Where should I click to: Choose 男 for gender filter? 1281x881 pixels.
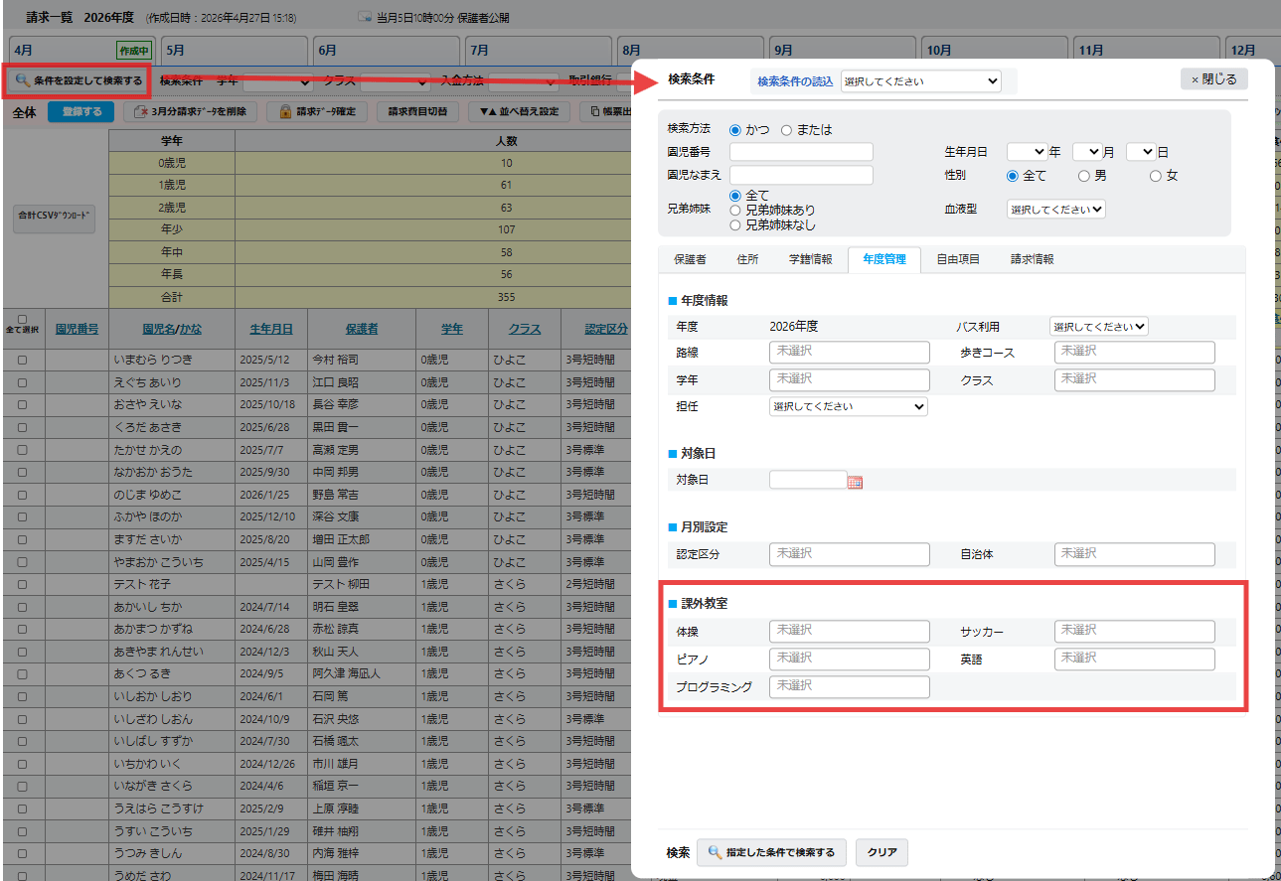click(1084, 176)
